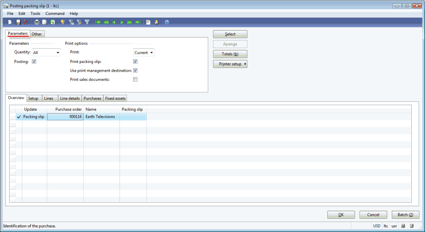Click the Packing slip column header

pyautogui.click(x=133, y=109)
